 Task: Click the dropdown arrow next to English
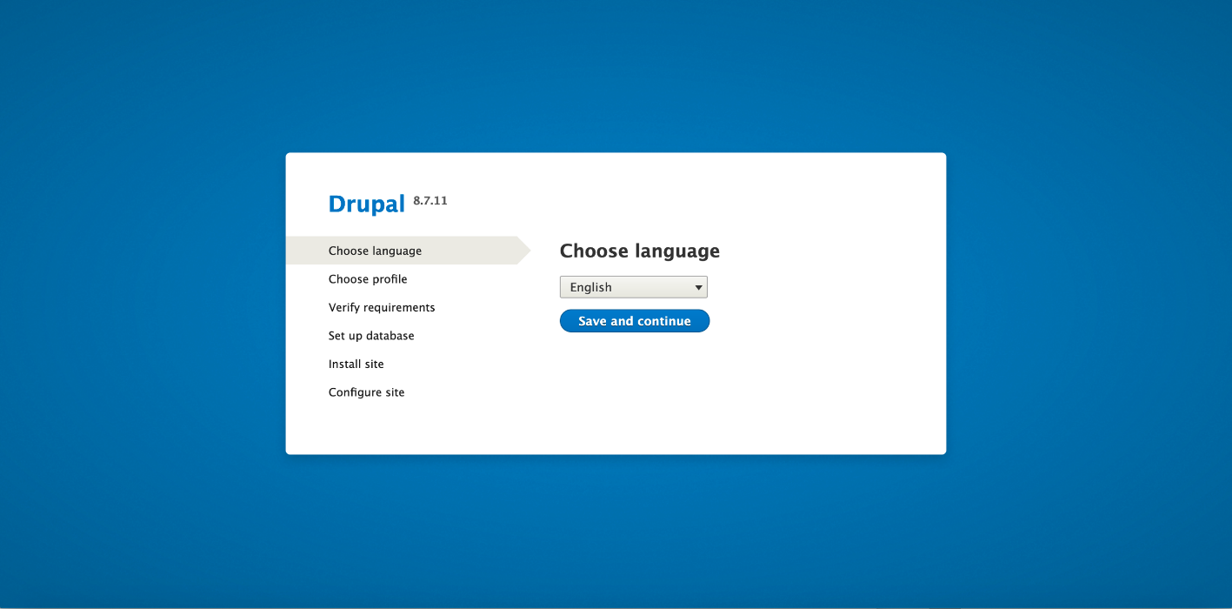click(698, 286)
